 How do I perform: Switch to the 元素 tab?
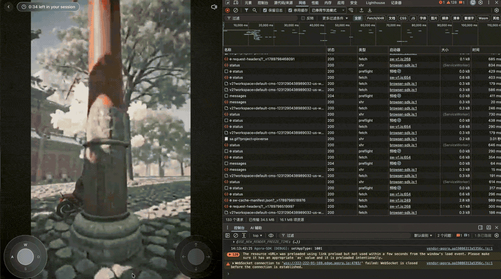click(x=248, y=3)
